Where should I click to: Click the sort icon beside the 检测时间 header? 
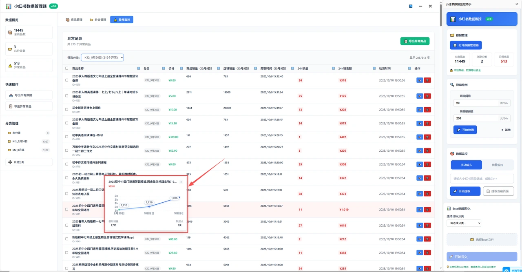[x=409, y=68]
